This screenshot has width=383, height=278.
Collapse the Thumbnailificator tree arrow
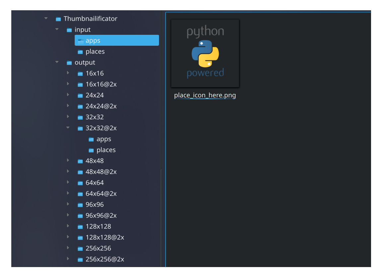46,18
